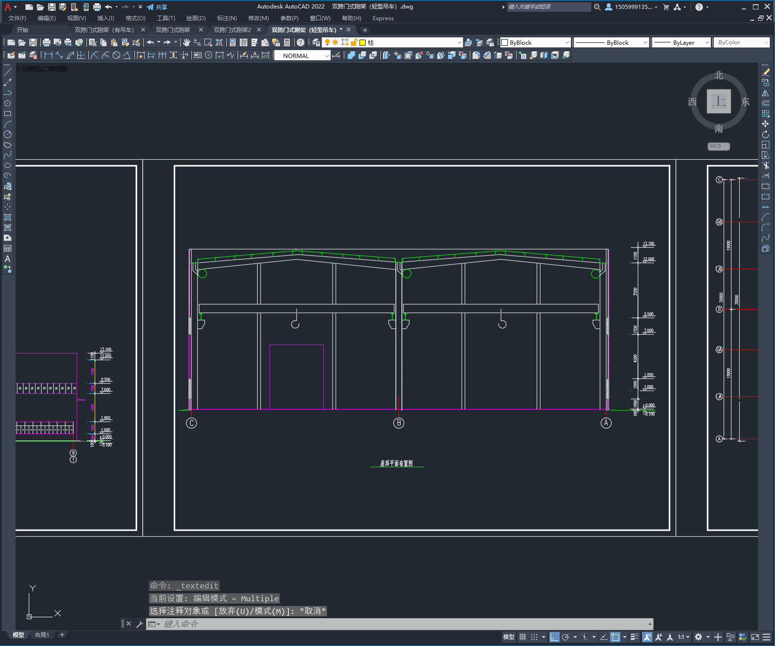
Task: Toggle object snap tracking in status bar
Action: point(604,637)
